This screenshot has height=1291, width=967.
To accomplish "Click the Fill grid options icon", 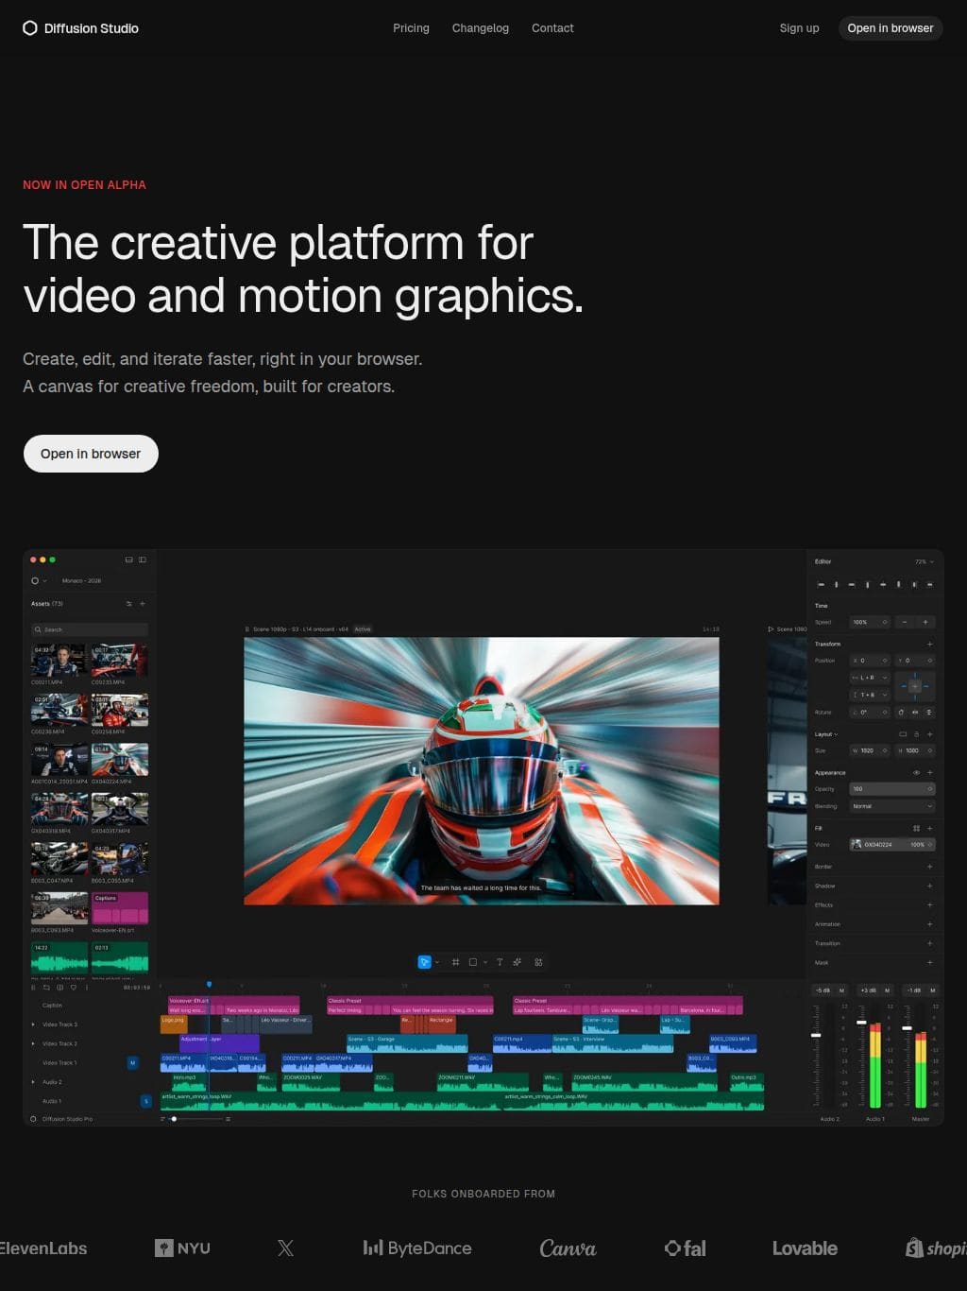I will [x=916, y=828].
